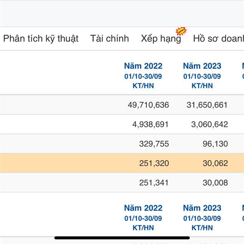This screenshot has height=244, width=244.
Task: Select the Hồ sơ doanh nghiệp tab
Action: tap(218, 39)
